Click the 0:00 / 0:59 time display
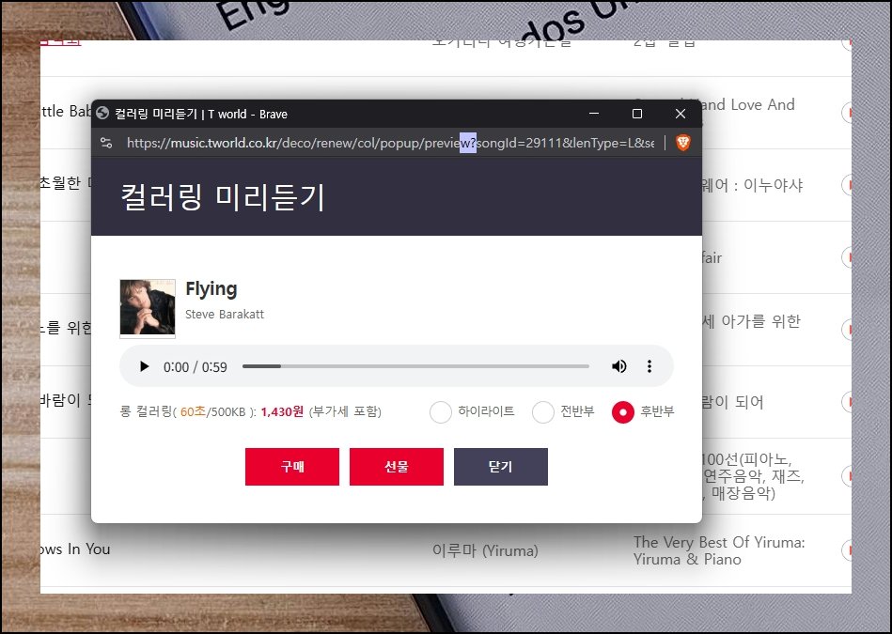 click(x=196, y=367)
